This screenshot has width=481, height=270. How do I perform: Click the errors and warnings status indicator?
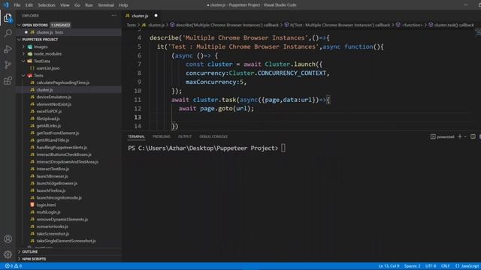tap(14, 266)
